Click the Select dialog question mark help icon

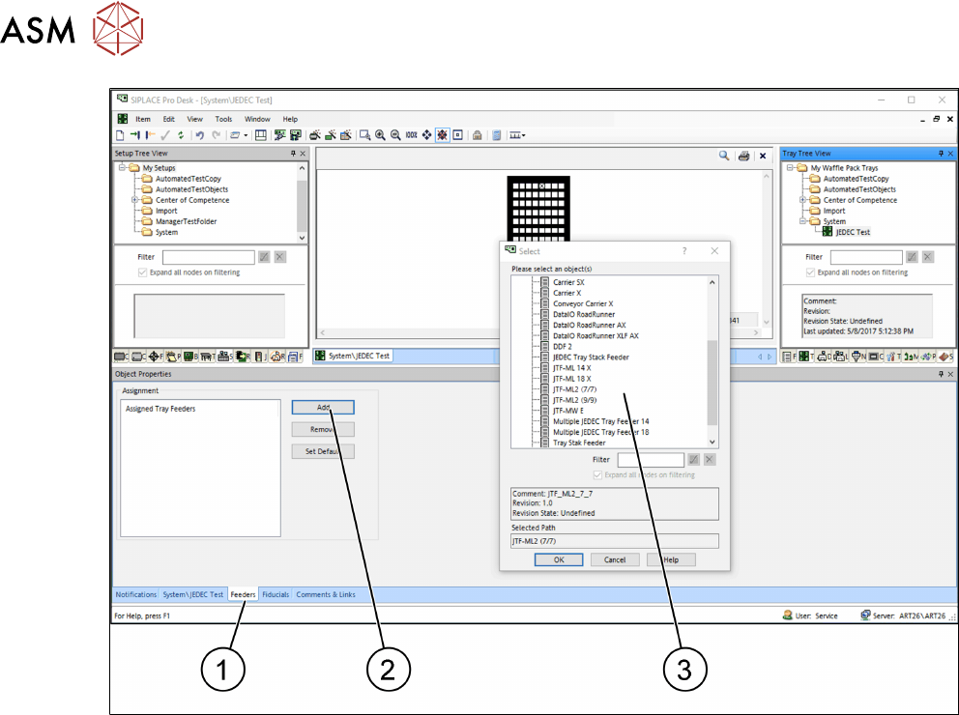point(684,250)
